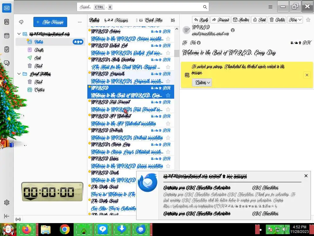Collapse the spaces toolbar
Screen dimensions: 314x236
[x=7, y=216]
